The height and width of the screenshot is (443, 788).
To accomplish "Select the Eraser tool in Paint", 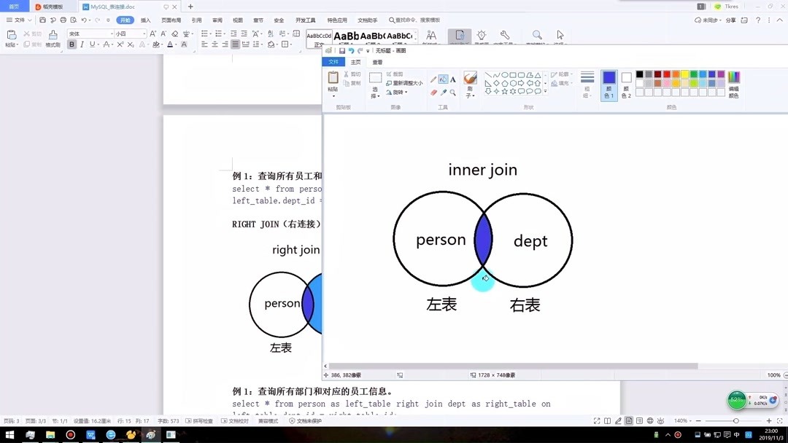I will 433,91.
